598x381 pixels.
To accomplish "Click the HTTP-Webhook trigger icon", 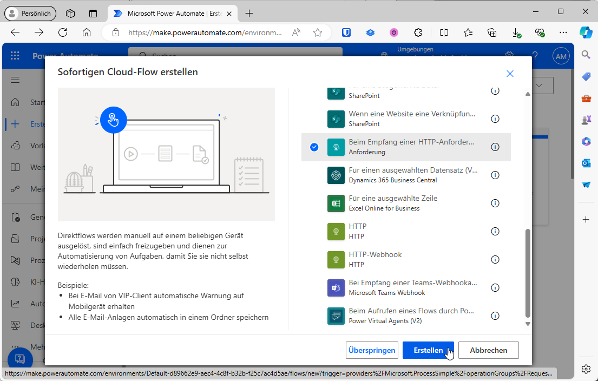I will point(336,260).
